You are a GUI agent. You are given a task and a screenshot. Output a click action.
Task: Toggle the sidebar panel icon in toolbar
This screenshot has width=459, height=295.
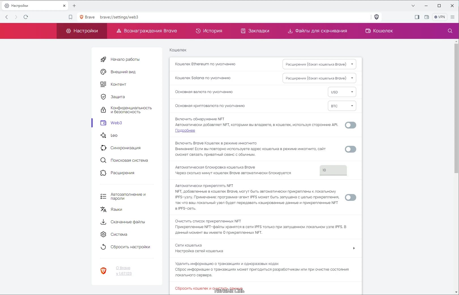[x=417, y=17]
